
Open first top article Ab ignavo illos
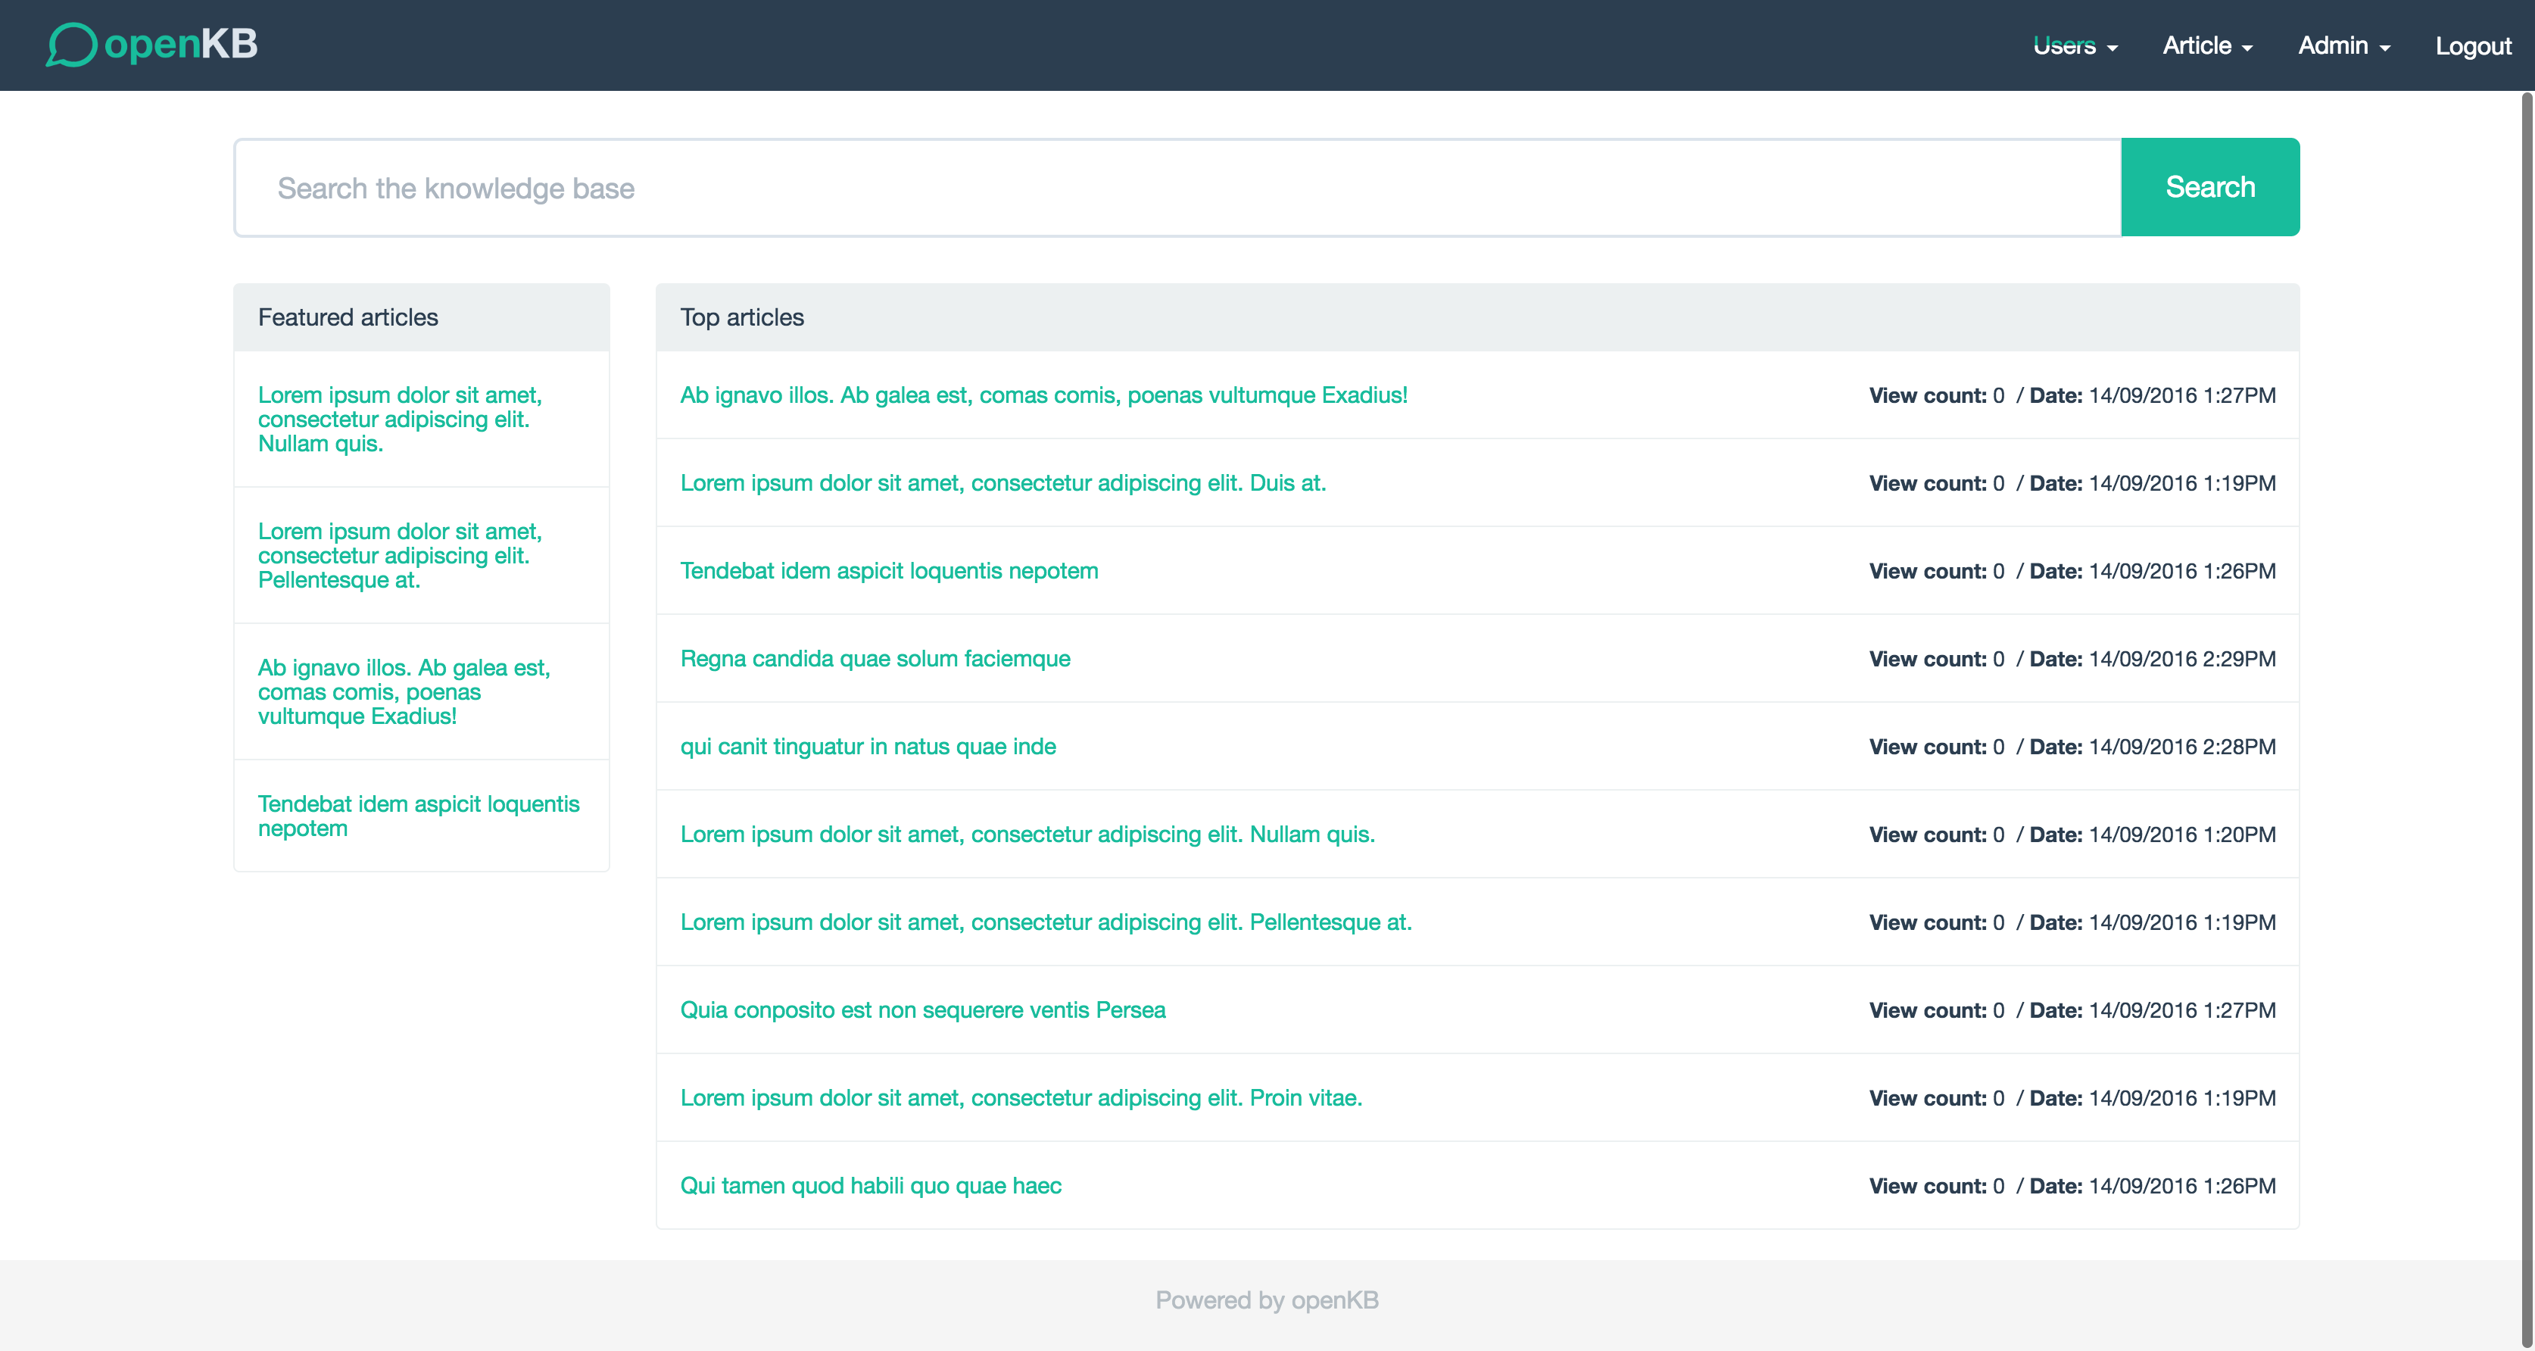pyautogui.click(x=1043, y=395)
